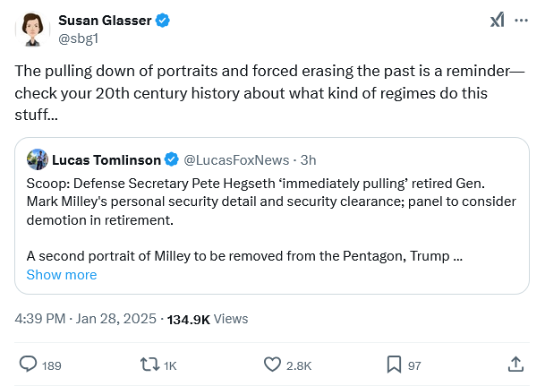This screenshot has width=545, height=386.
Task: Click Lucas Tomlinson's verified checkmark badge
Action: 170,159
